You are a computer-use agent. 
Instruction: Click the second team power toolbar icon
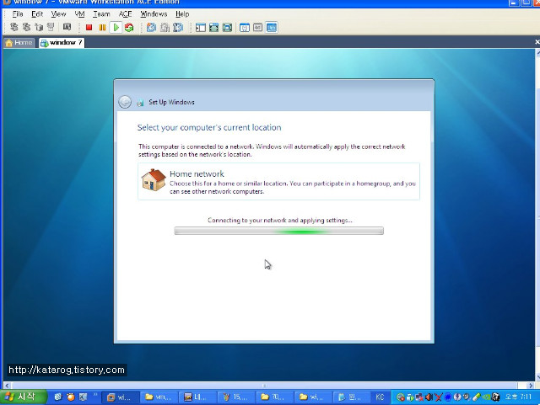click(x=26, y=27)
